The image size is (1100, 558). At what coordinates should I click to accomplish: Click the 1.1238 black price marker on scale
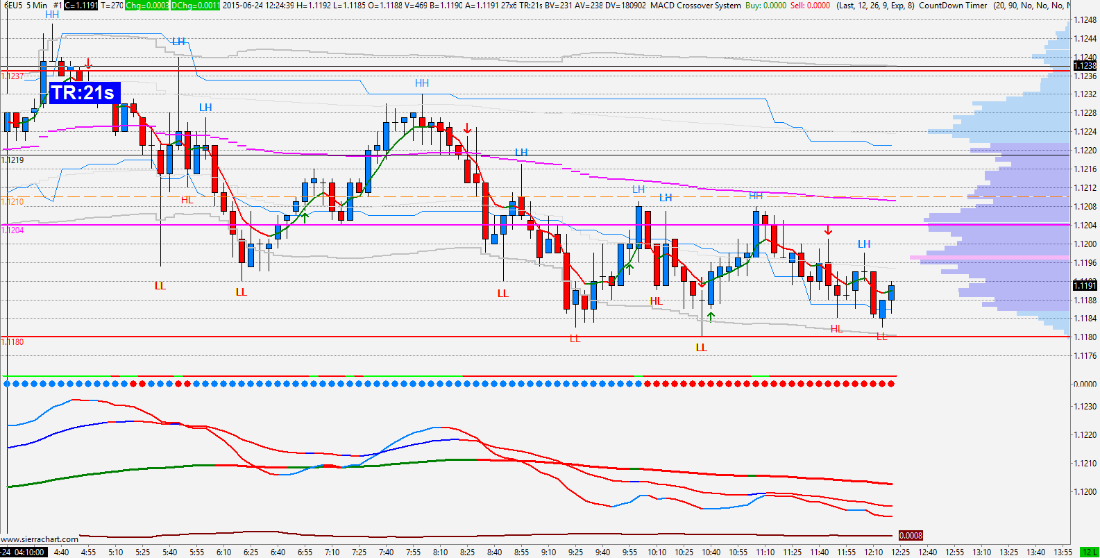coord(1085,66)
